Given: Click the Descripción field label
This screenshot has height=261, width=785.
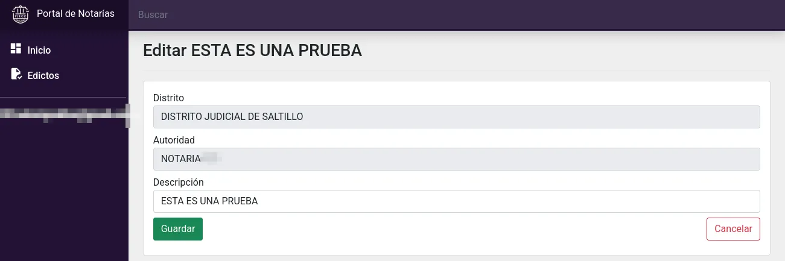Looking at the screenshot, I should [x=179, y=182].
